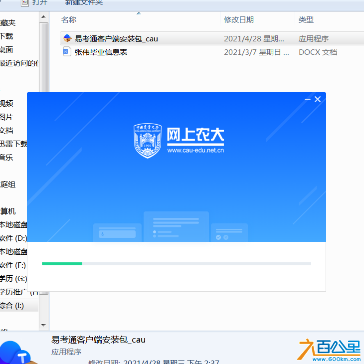Image resolution: width=364 pixels, height=364 pixels.
Task: Select the 学历推广 drive in sidebar
Action: tap(19, 292)
